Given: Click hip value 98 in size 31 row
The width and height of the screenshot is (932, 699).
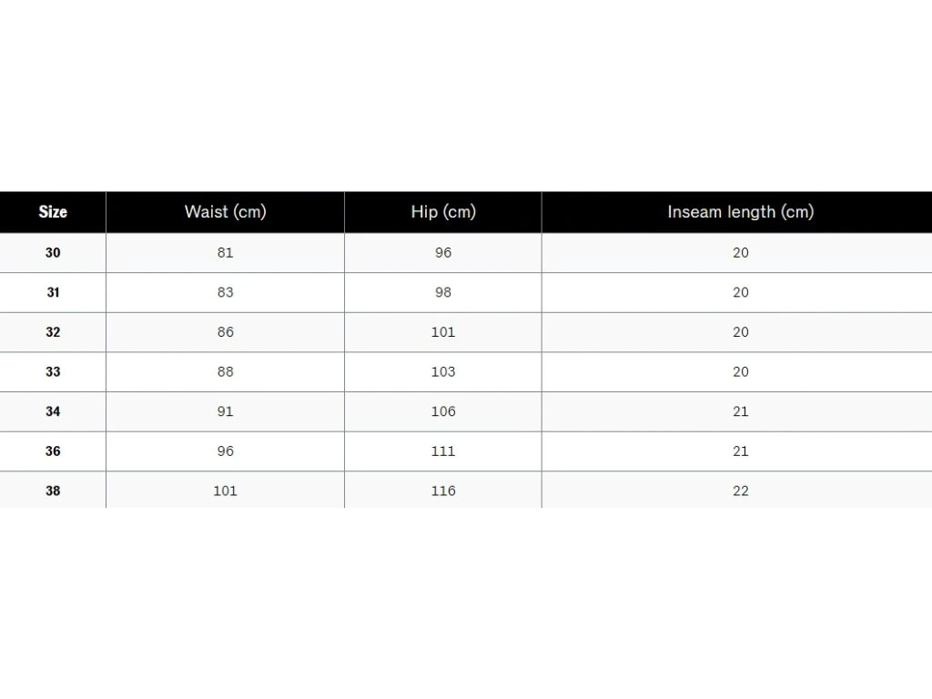Looking at the screenshot, I should pyautogui.click(x=443, y=292).
